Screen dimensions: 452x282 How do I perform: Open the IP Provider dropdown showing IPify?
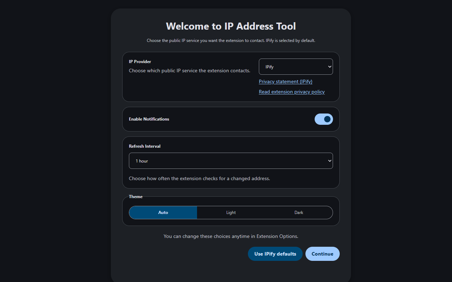coord(296,67)
